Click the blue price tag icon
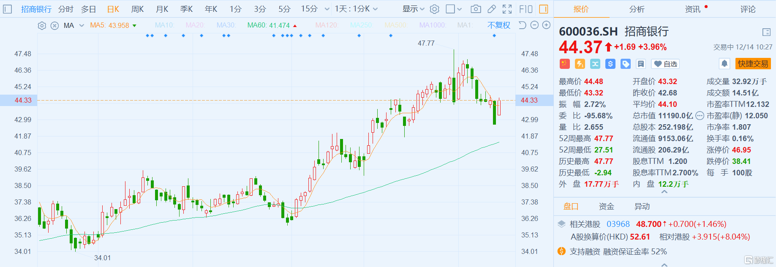 626,64
